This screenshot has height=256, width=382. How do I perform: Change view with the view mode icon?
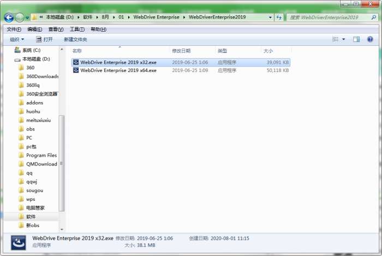pyautogui.click(x=336, y=39)
